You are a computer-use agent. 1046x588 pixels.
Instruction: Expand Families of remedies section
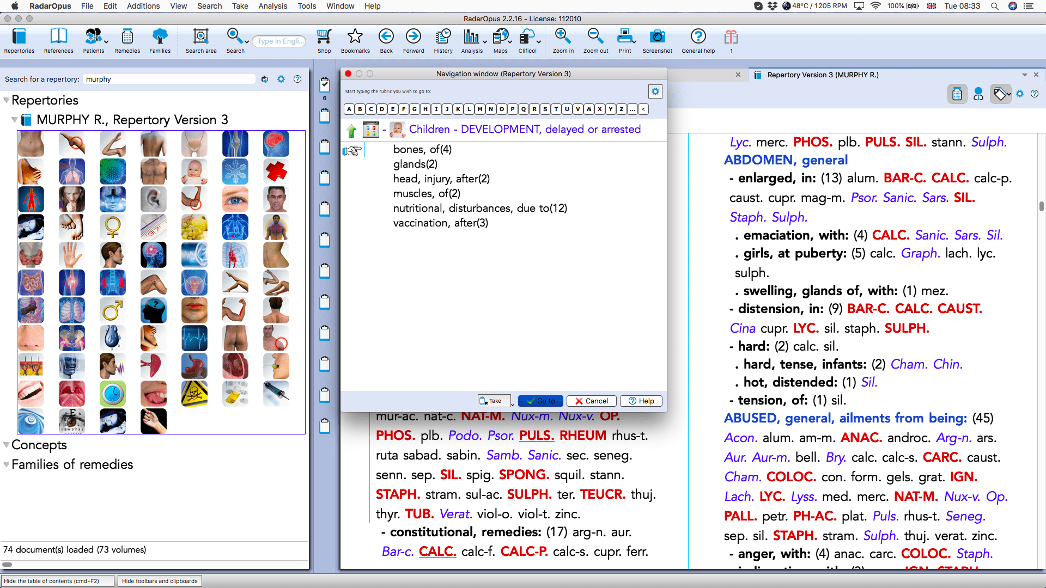click(x=7, y=464)
